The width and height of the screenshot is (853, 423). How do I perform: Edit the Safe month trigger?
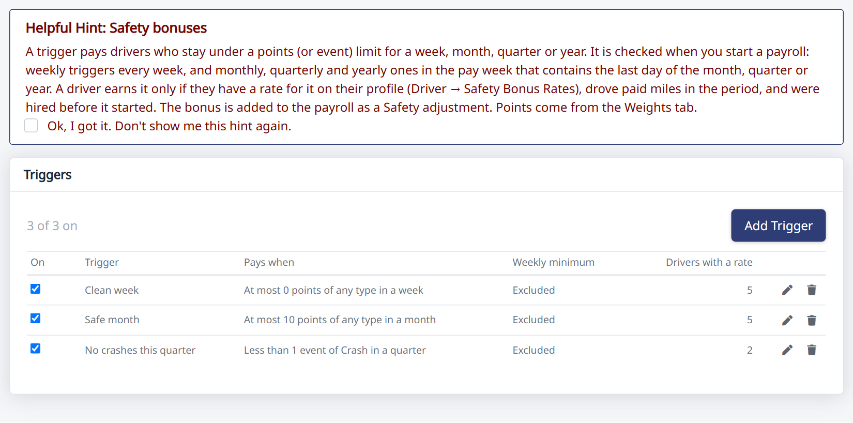tap(787, 320)
